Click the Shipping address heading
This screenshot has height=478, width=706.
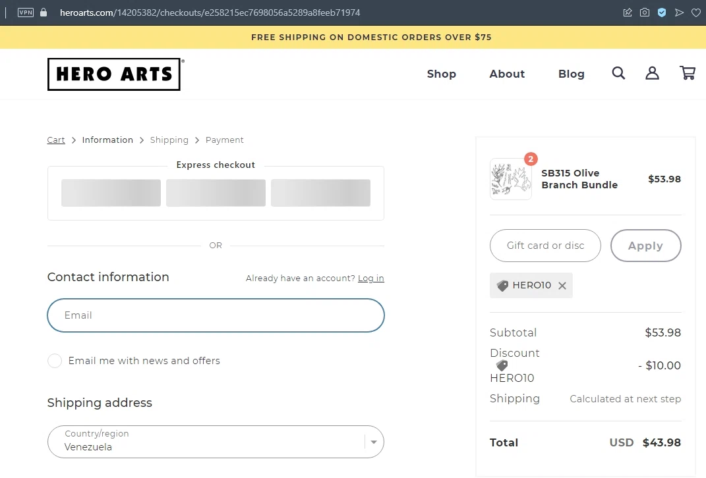(100, 403)
